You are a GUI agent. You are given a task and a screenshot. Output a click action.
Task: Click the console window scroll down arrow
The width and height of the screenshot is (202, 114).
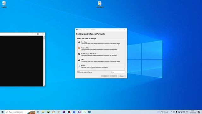44,85
